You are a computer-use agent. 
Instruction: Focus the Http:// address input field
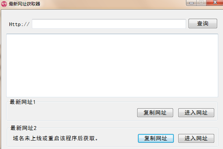tap(109, 24)
